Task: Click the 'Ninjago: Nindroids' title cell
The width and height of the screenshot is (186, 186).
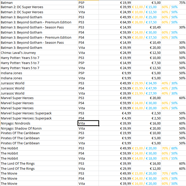Action: [39, 123]
